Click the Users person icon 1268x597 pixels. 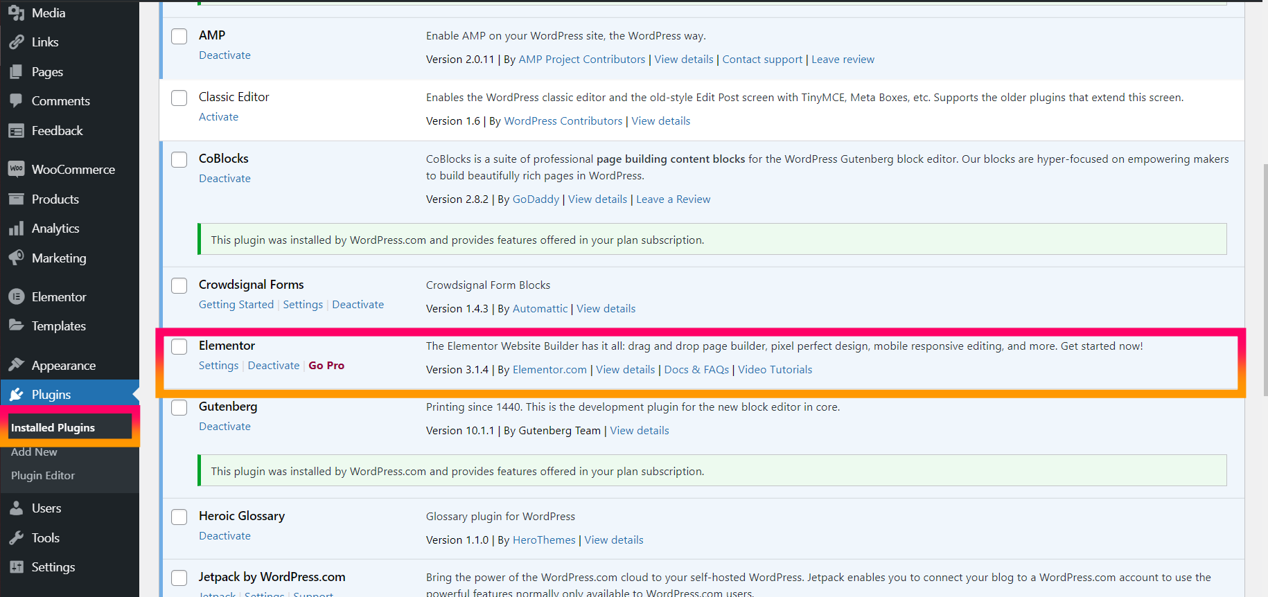click(17, 508)
